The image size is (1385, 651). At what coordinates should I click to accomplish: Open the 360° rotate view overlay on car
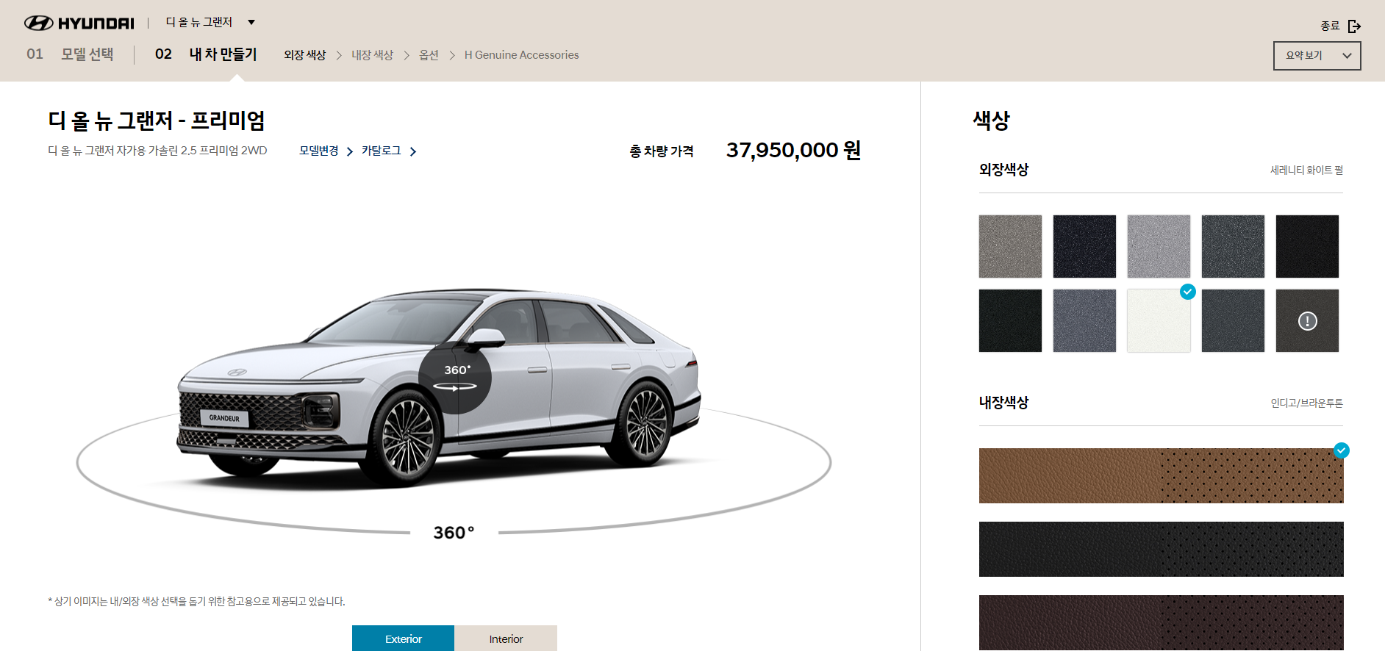[455, 378]
